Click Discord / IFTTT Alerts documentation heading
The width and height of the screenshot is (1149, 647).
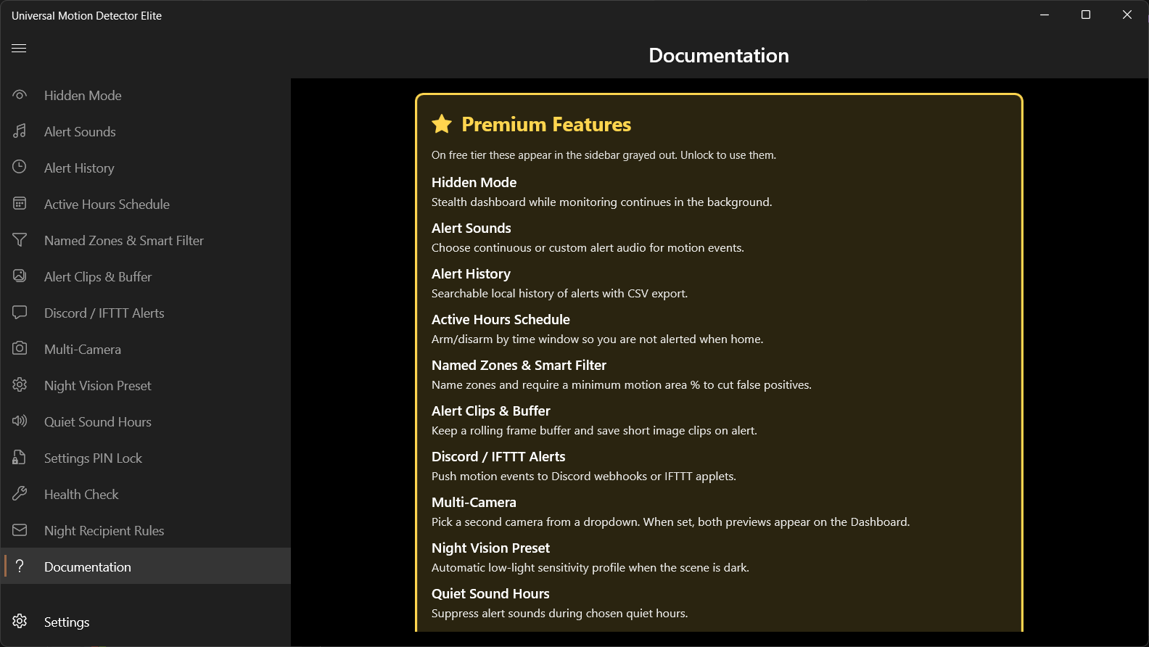[x=498, y=457]
